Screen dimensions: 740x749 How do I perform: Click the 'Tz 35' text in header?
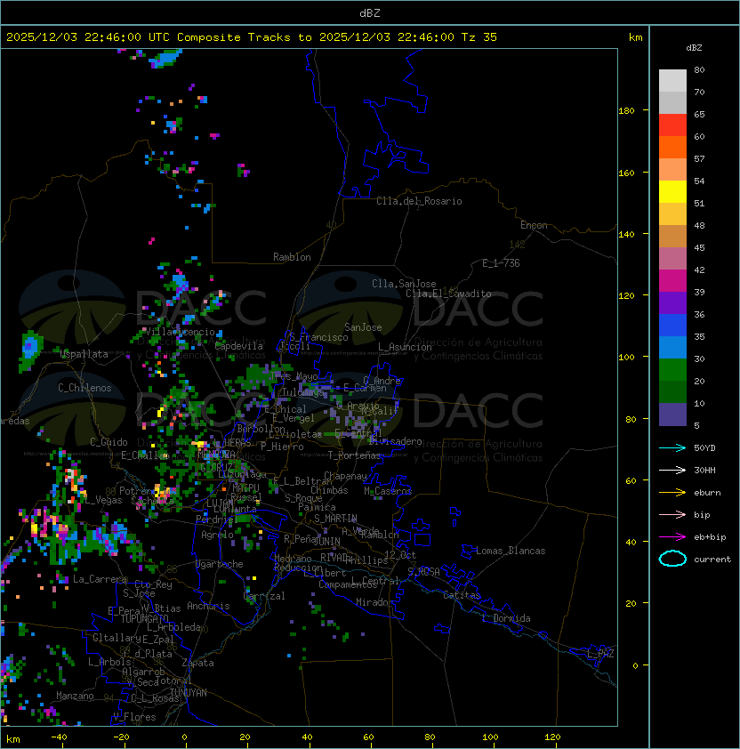click(x=479, y=37)
